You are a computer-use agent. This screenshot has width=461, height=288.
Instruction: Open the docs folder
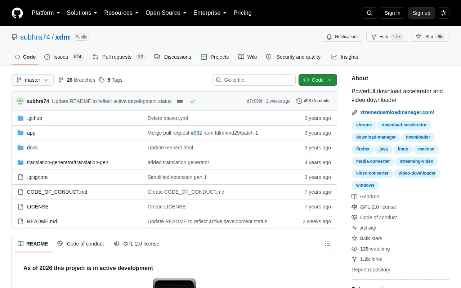[32, 148]
